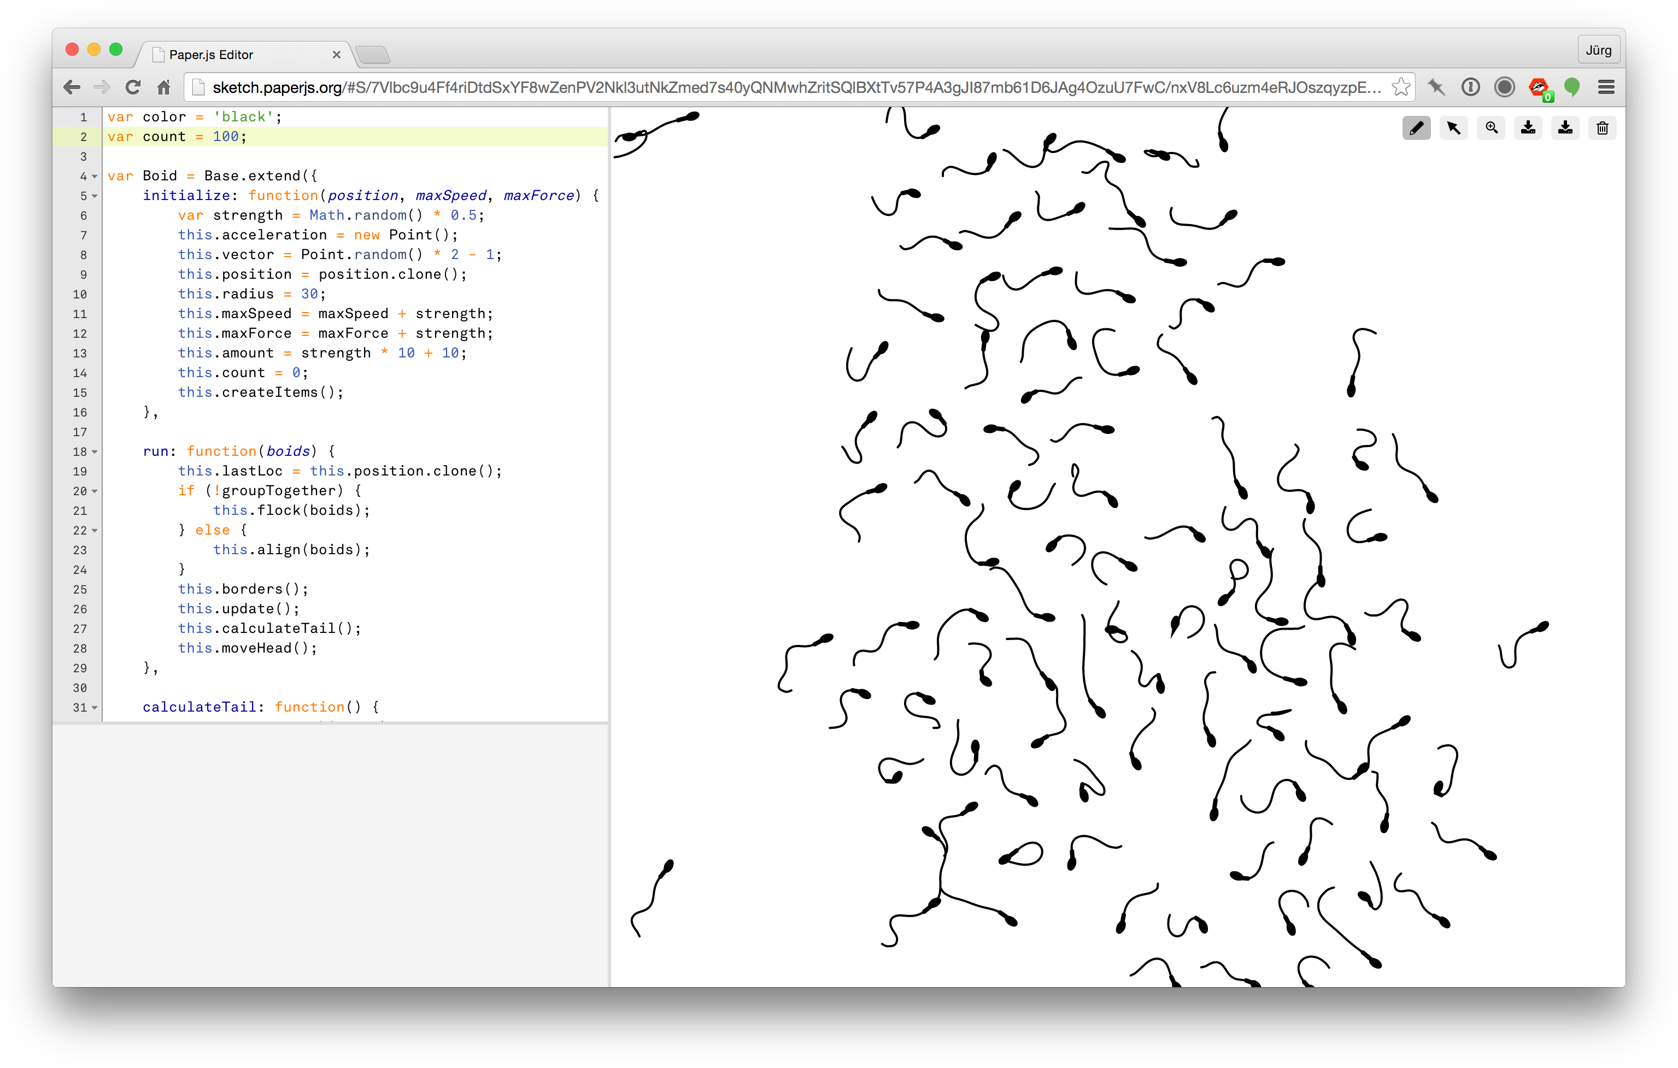Viewport: 1678px width, 1068px height.
Task: Collapse the calculateTail function on line 31
Action: click(95, 708)
